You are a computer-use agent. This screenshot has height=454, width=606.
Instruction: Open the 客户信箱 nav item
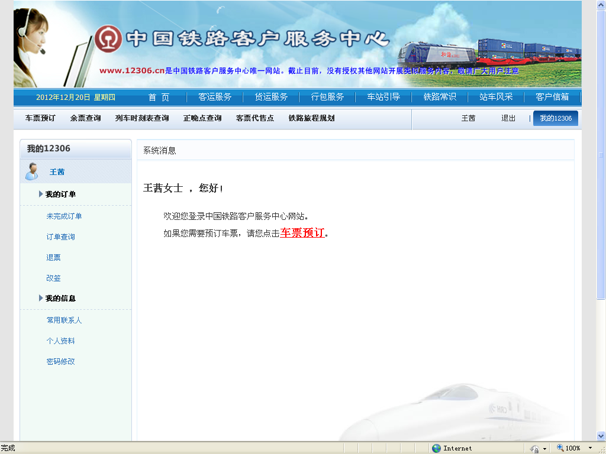pyautogui.click(x=552, y=97)
